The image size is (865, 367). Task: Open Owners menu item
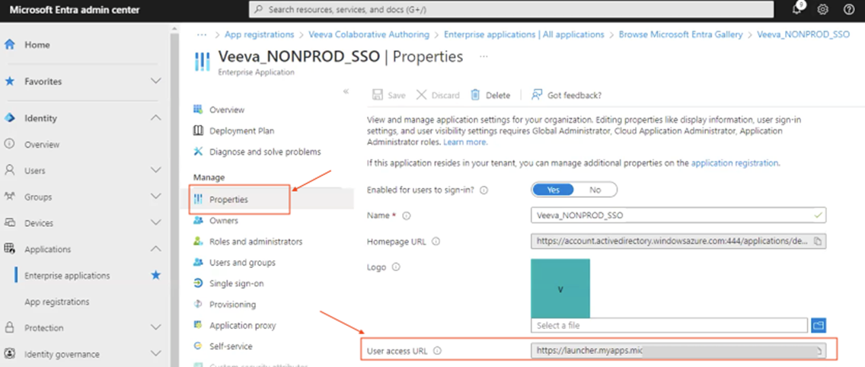tap(215, 220)
